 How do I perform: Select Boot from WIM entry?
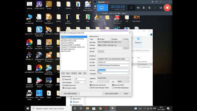click(74, 51)
